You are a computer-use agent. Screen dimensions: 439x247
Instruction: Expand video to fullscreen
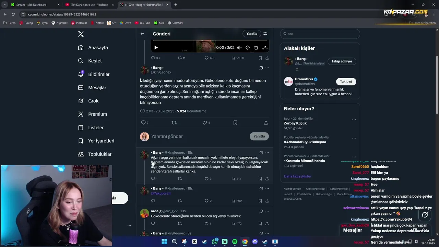(264, 48)
